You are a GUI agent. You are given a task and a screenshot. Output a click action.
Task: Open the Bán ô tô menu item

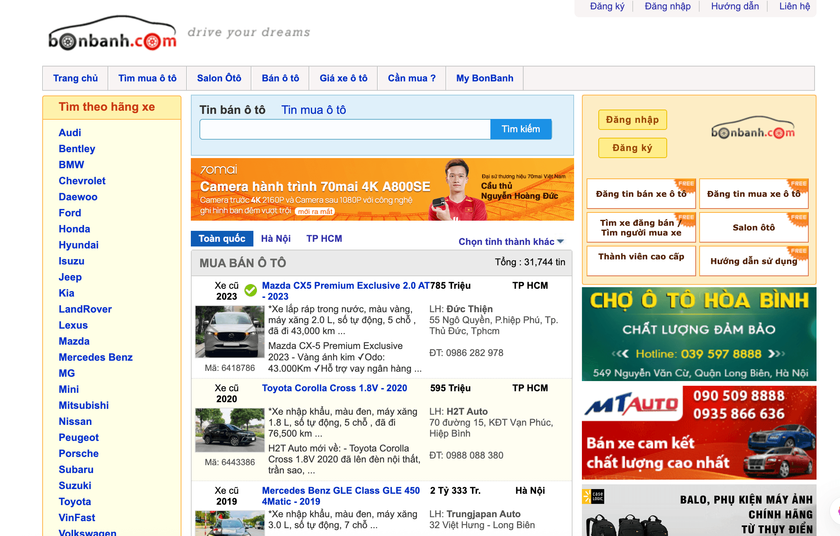[x=280, y=78]
